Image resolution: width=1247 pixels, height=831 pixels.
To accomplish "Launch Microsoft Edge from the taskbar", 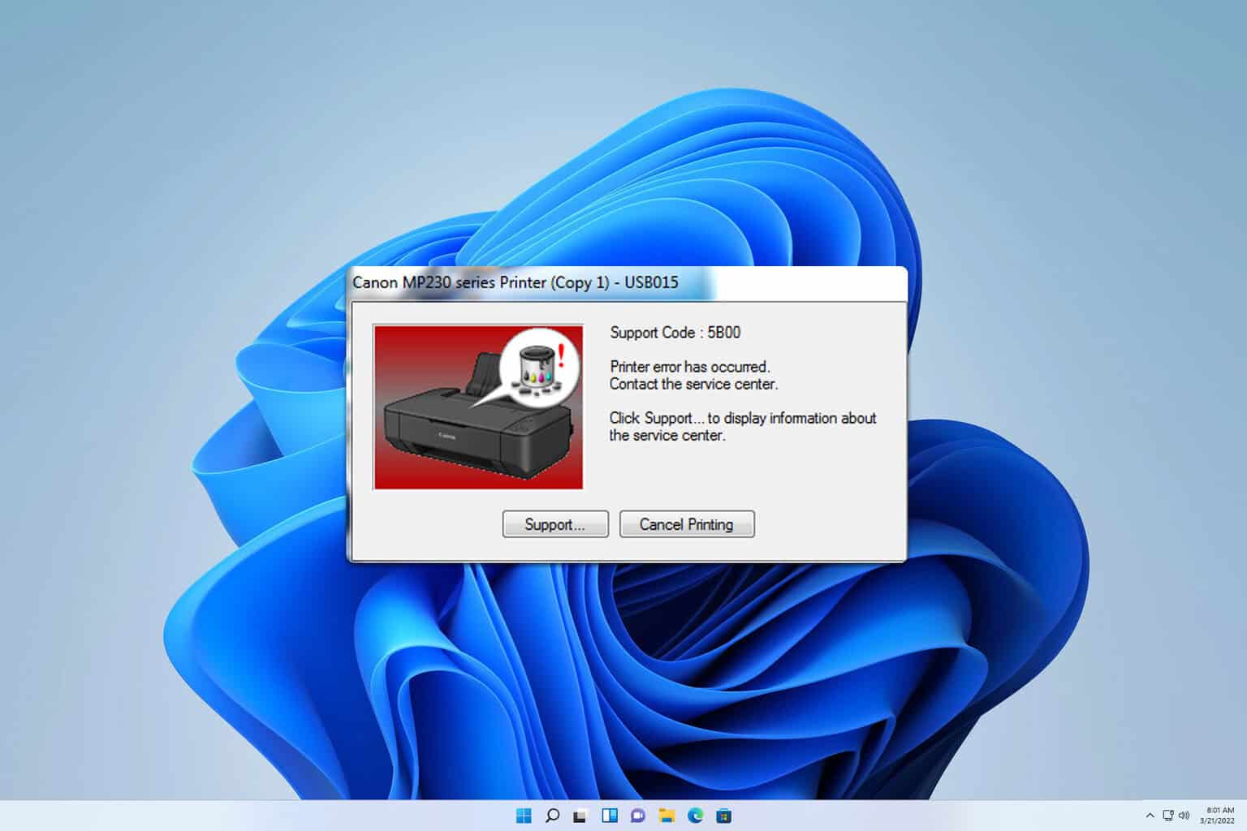I will click(695, 816).
